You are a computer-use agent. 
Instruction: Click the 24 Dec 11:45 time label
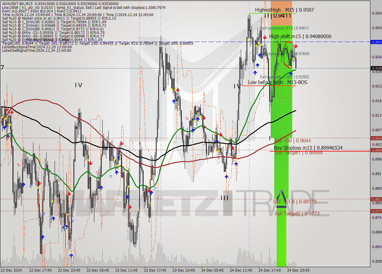tap(241, 270)
